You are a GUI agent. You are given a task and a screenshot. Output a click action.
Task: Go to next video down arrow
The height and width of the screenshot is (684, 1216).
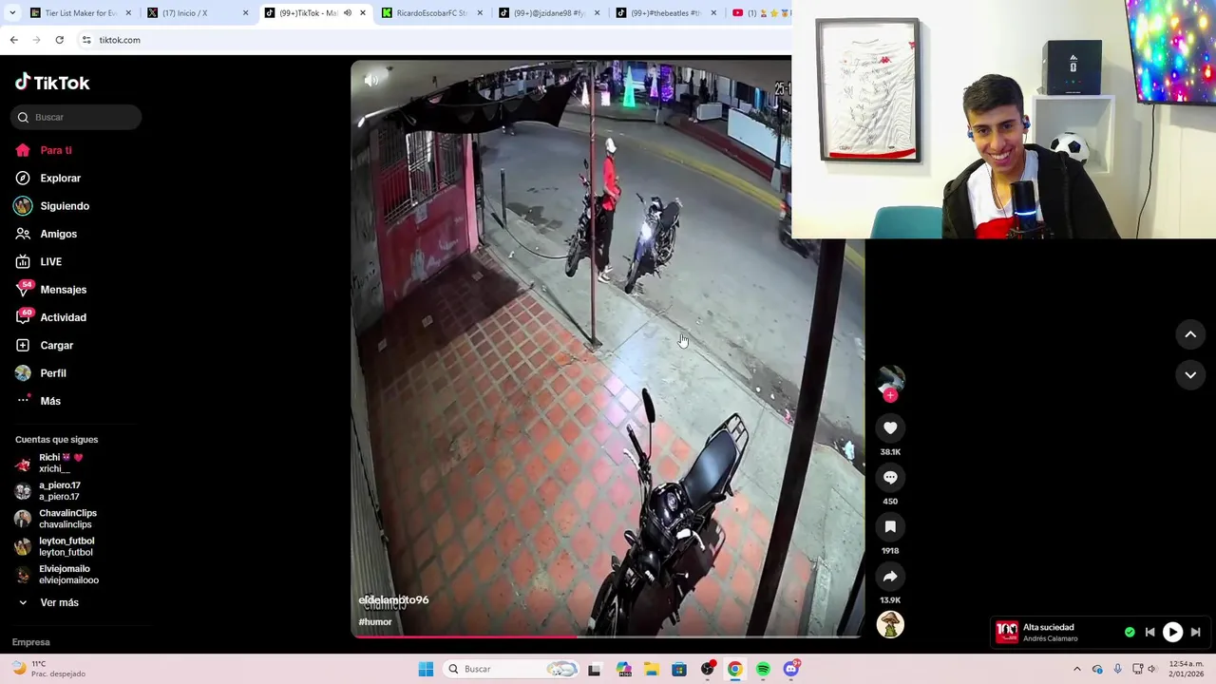tap(1190, 375)
